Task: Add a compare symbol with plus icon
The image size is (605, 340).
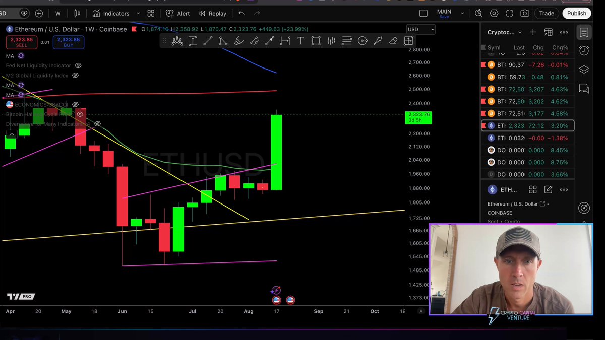Action: (x=39, y=14)
